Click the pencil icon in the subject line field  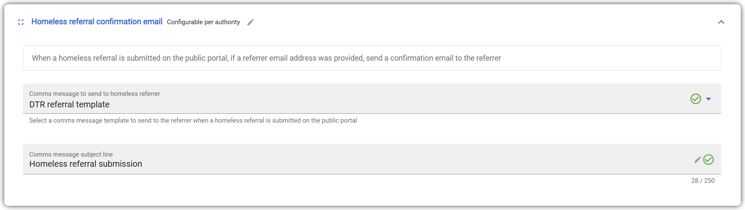coord(697,160)
